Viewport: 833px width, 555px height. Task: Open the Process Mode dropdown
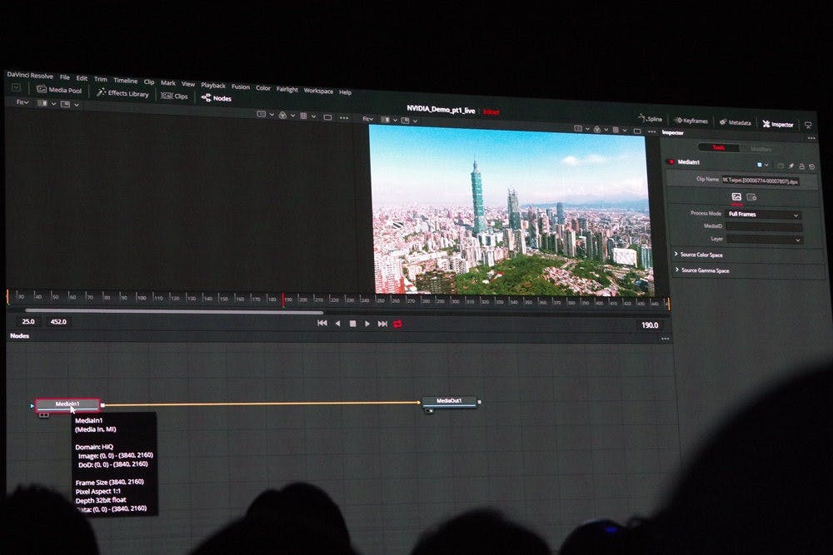tap(764, 215)
